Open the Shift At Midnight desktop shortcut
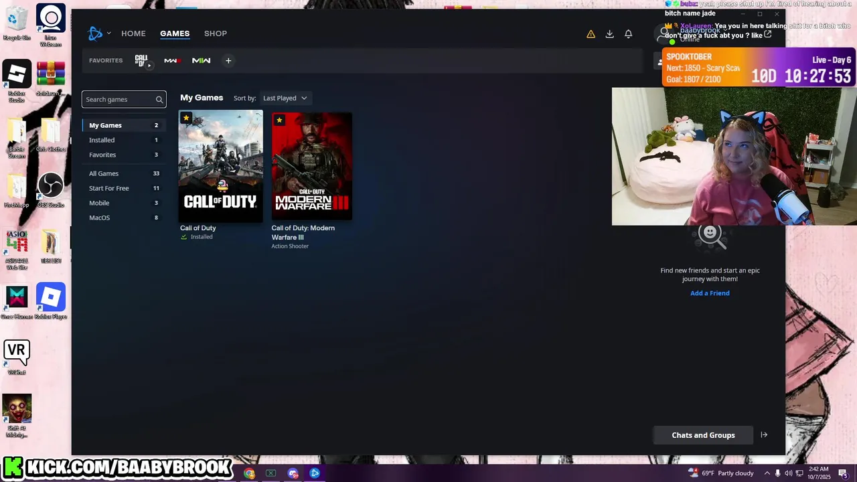 coord(17,416)
